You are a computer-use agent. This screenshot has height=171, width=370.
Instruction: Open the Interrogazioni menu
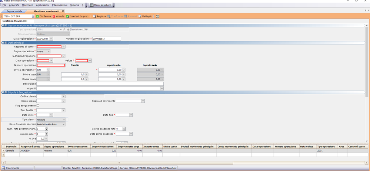[60, 5]
